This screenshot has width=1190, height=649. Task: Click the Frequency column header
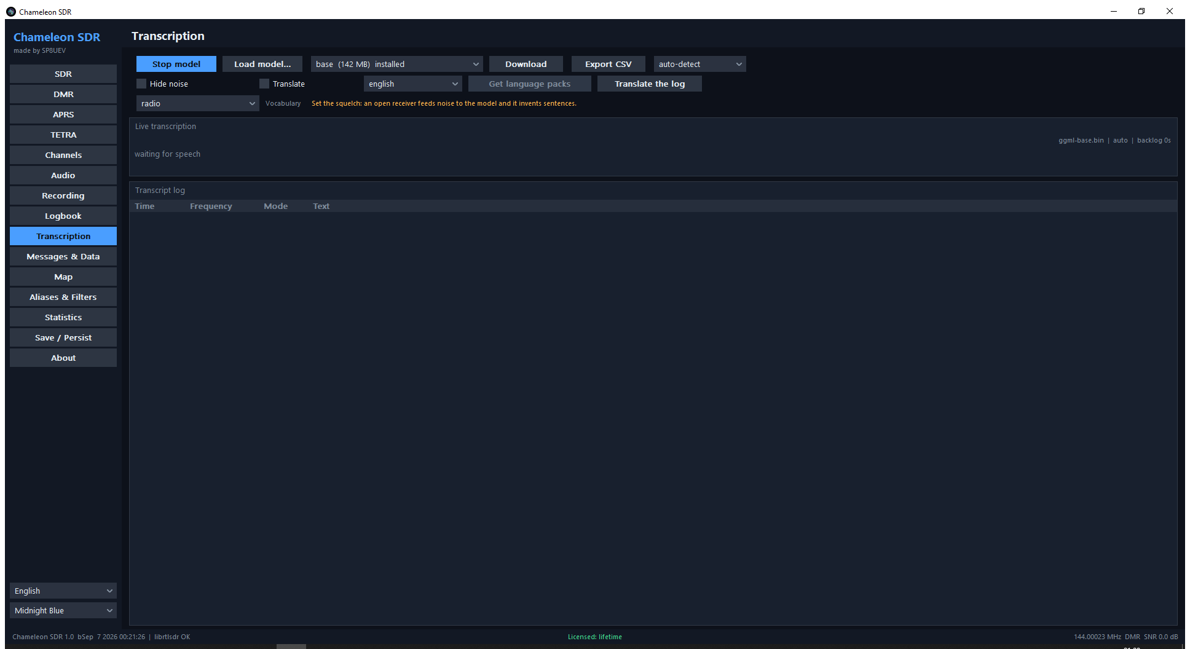211,206
